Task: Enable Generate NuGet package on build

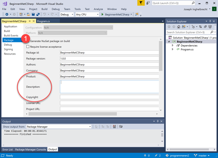Action: point(28,41)
